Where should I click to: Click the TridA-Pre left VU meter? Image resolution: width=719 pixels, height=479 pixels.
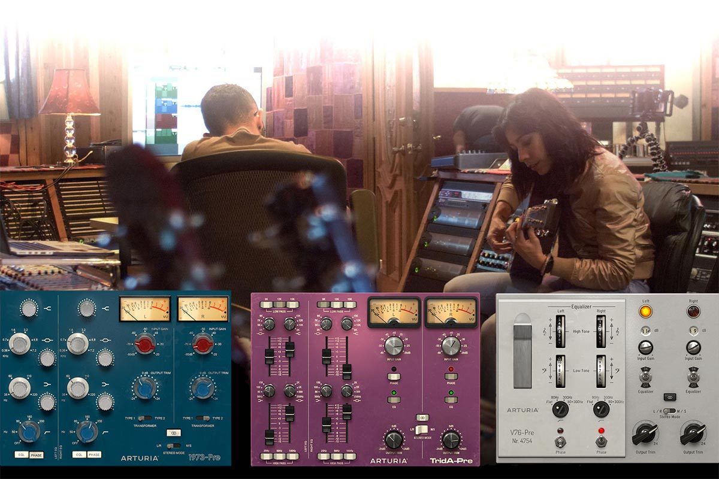pyautogui.click(x=394, y=313)
